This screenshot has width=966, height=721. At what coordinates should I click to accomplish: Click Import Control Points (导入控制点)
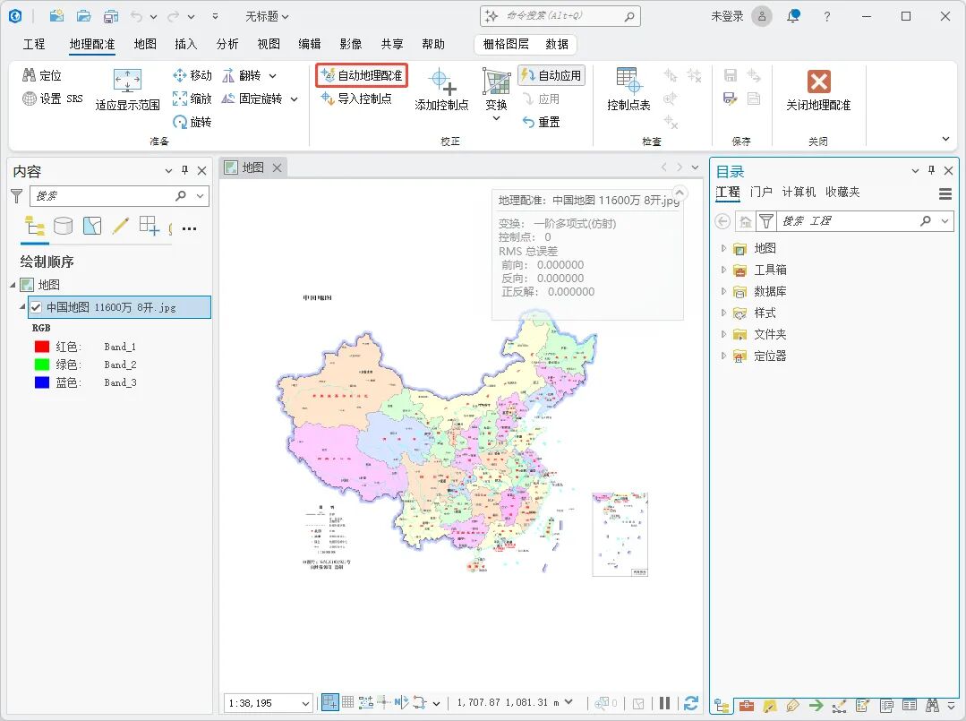[x=356, y=99]
